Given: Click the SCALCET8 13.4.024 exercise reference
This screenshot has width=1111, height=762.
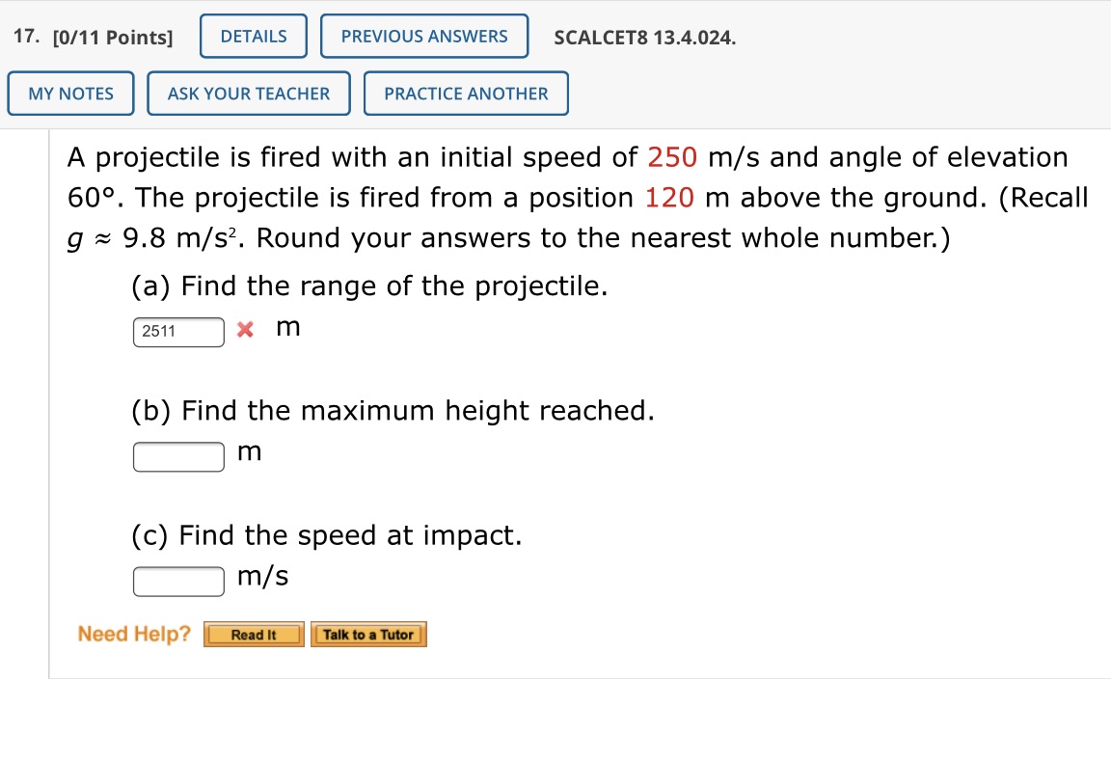Looking at the screenshot, I should click(x=644, y=38).
